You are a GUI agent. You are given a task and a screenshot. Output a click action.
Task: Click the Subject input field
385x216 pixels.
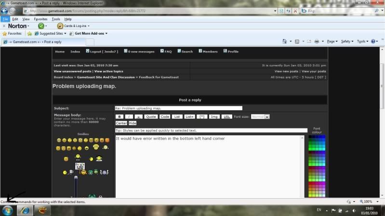[178, 108]
